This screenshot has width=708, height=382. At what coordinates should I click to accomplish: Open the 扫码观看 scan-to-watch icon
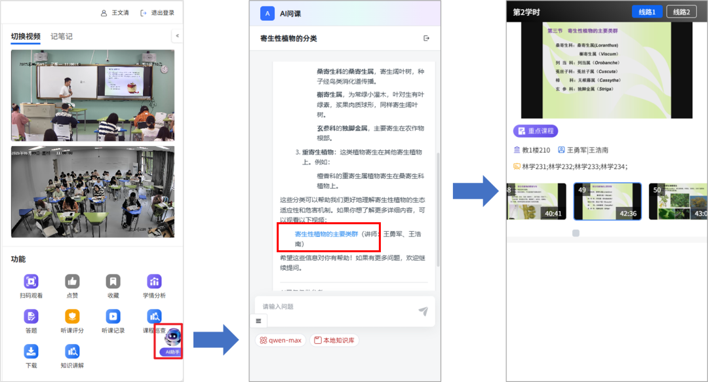click(31, 282)
